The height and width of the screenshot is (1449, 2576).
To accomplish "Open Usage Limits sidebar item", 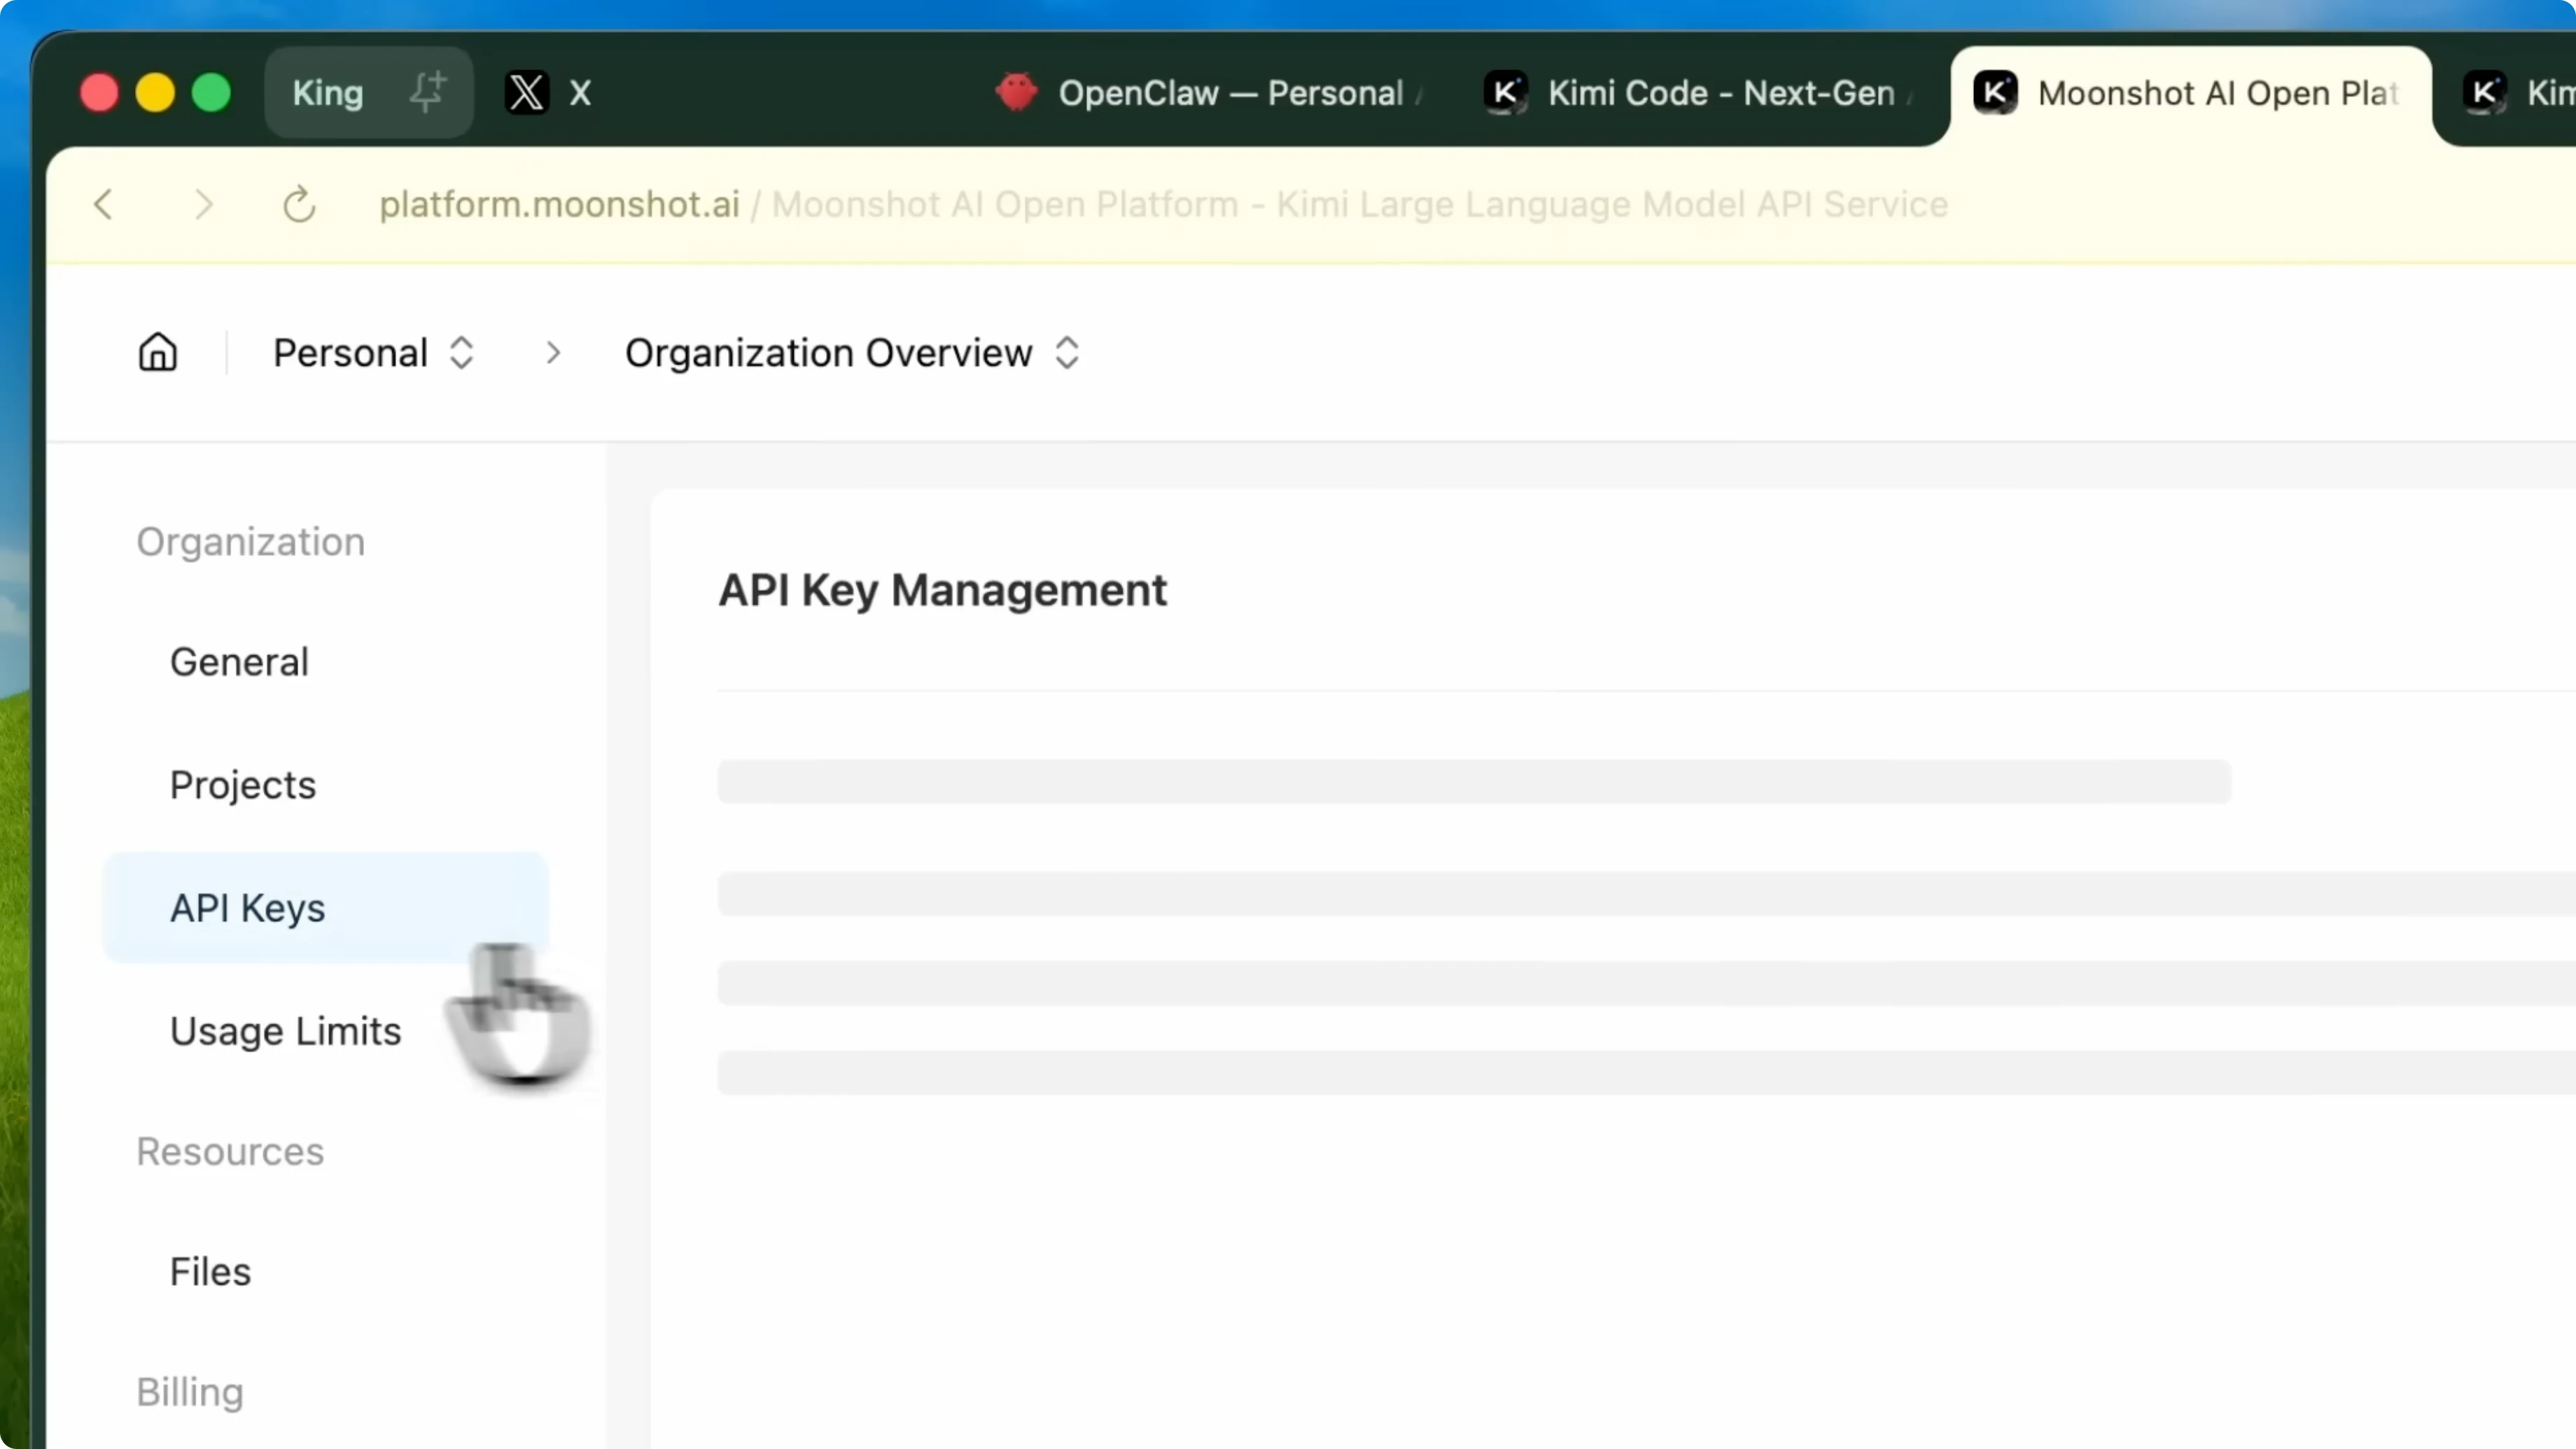I will [286, 1031].
